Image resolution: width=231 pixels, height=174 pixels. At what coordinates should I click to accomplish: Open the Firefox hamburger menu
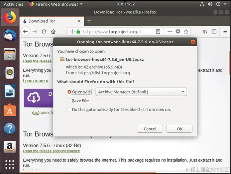pyautogui.click(x=225, y=31)
